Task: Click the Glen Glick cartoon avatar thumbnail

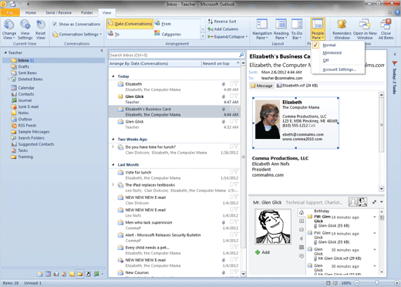Action: pyautogui.click(x=363, y=202)
